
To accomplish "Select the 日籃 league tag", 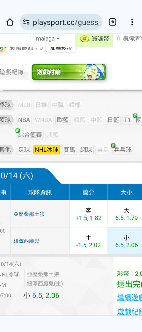I will click(113, 120).
